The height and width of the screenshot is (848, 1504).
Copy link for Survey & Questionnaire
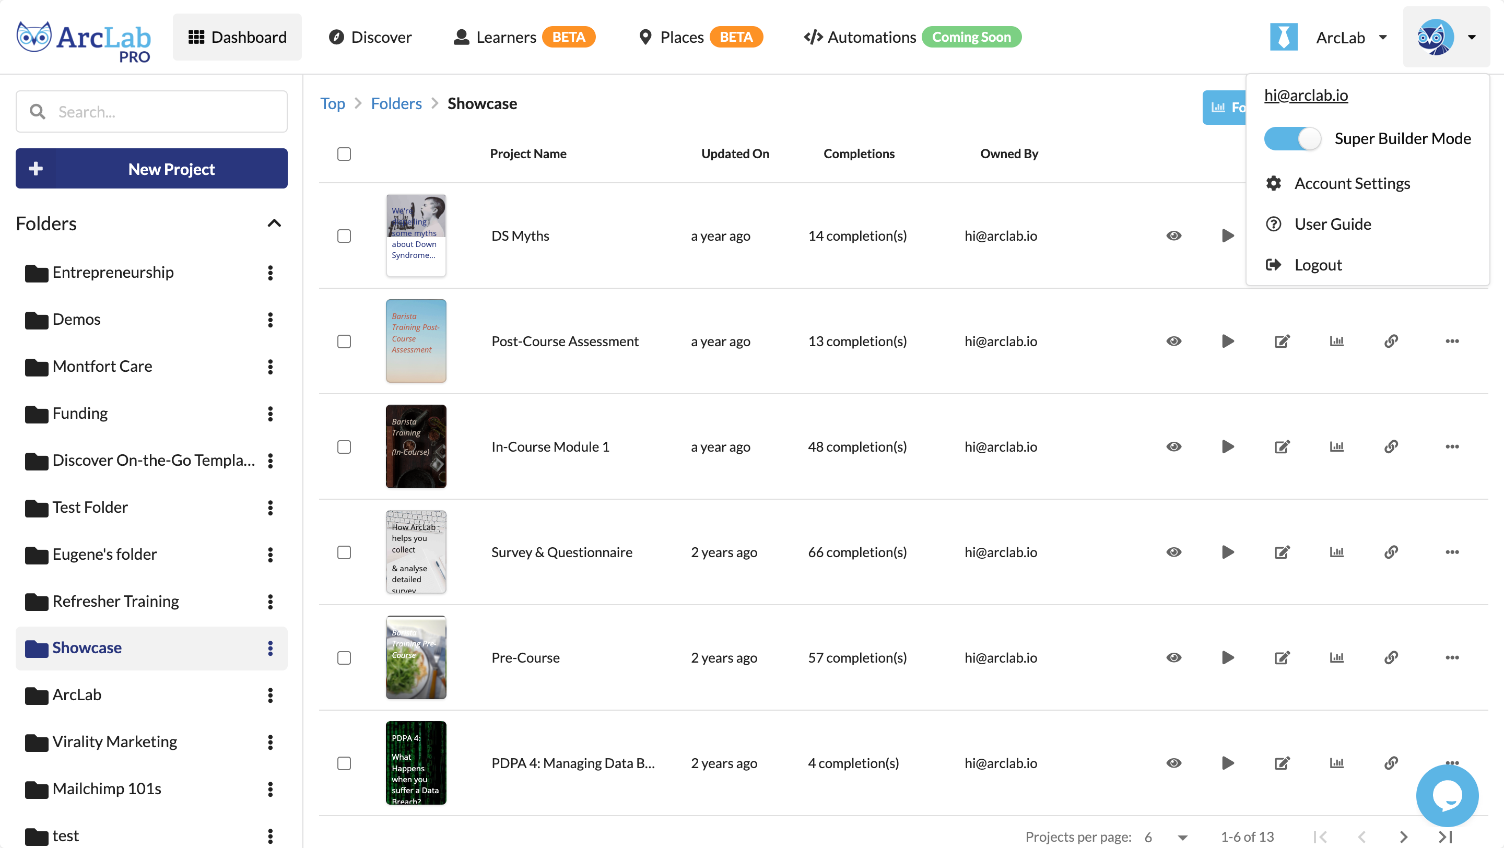[x=1391, y=551]
